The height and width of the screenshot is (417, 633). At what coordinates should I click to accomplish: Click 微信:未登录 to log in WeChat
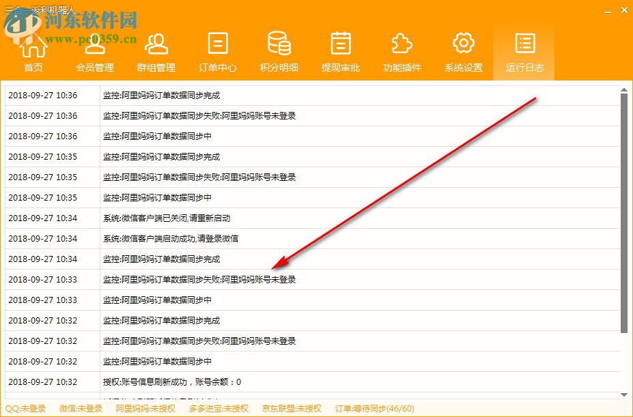[x=81, y=409]
